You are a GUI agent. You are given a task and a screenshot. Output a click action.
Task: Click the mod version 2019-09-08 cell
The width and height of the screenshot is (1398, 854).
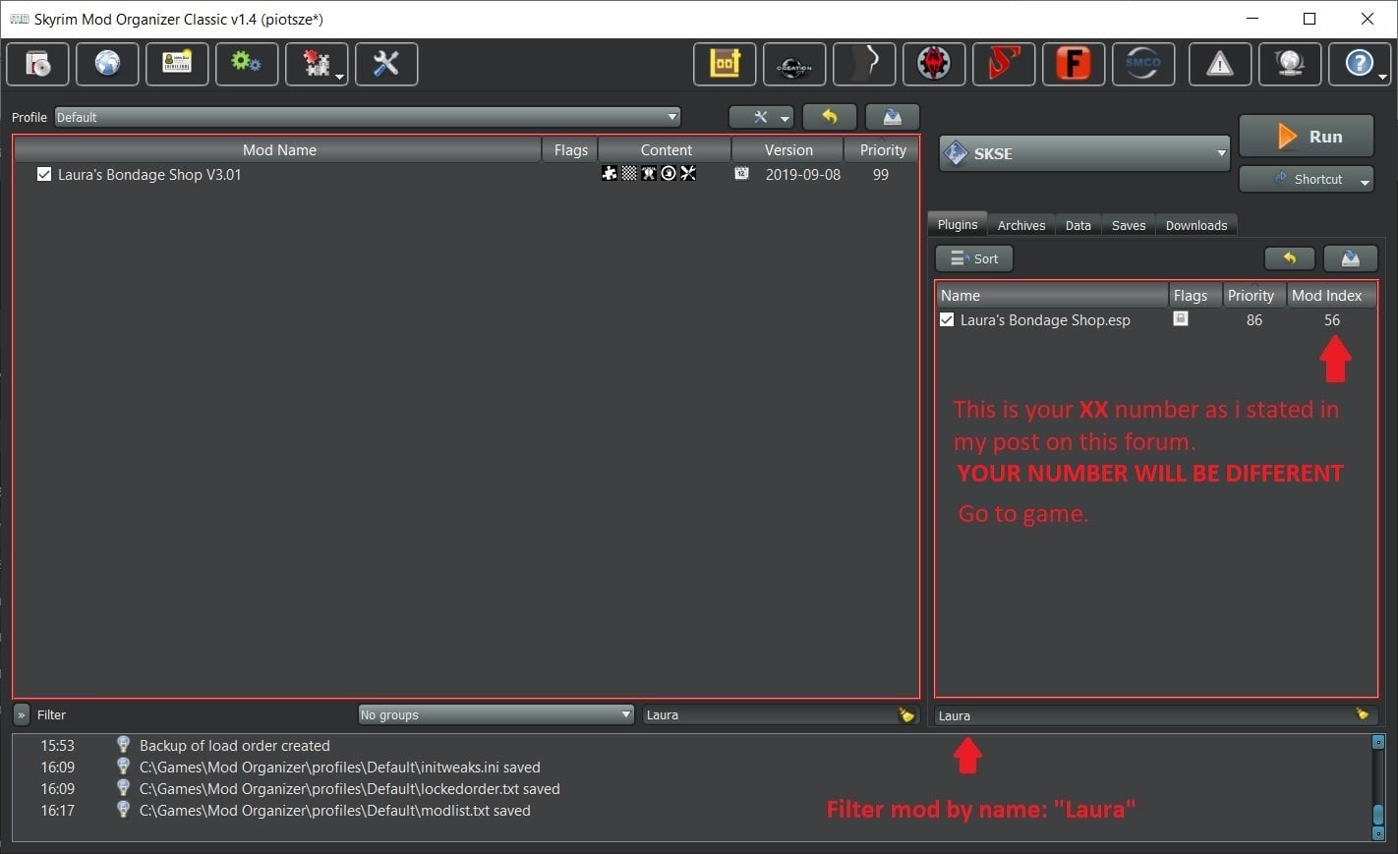[x=803, y=175]
